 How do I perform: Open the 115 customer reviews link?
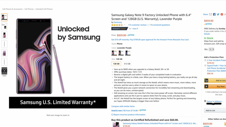137,25
